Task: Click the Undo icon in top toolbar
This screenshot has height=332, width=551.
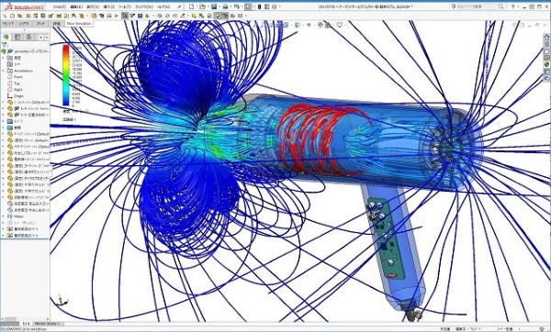Action: pos(237,6)
